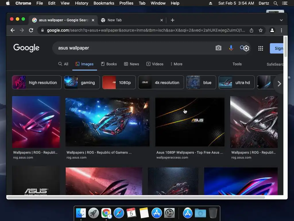Search by image using the camera icon
The width and height of the screenshot is (294, 221).
tap(218, 48)
